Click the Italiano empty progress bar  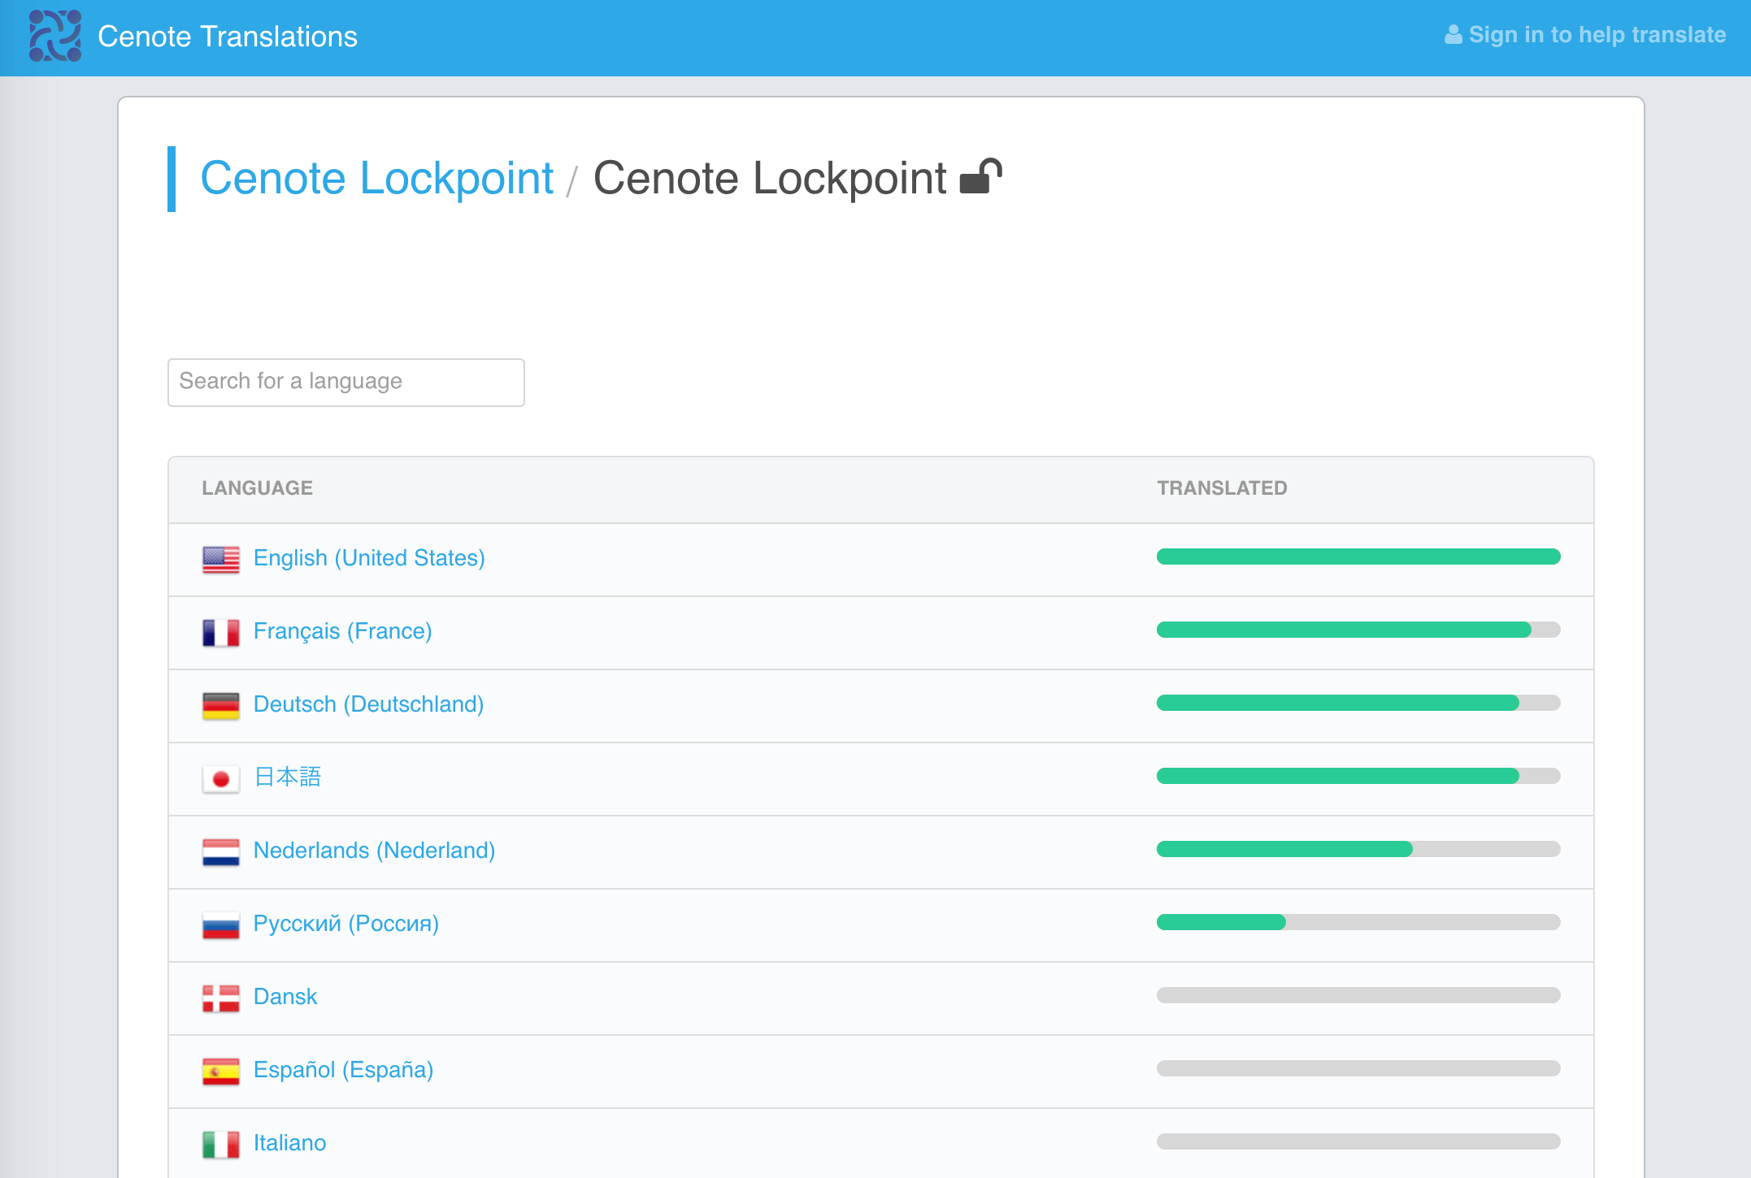pos(1358,1141)
